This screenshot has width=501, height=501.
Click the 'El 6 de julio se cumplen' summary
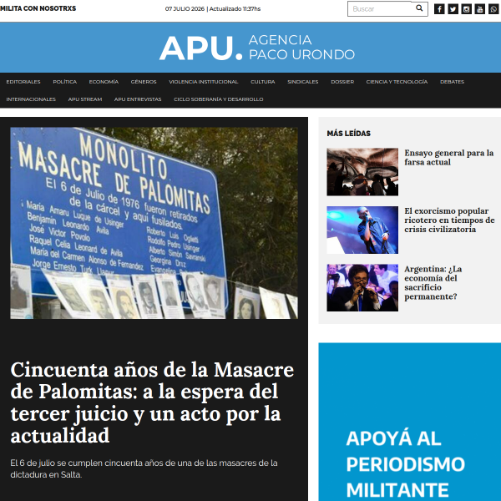click(x=144, y=468)
